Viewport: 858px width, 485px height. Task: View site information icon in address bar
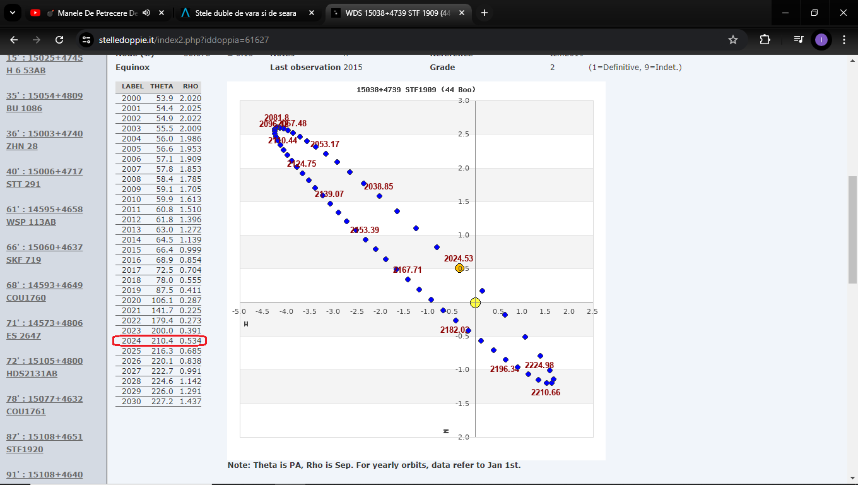coord(86,40)
